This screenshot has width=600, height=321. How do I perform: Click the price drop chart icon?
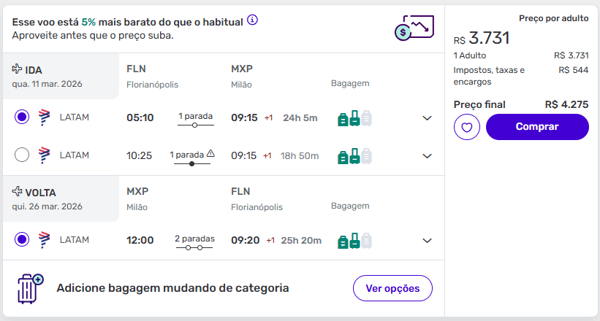413,27
